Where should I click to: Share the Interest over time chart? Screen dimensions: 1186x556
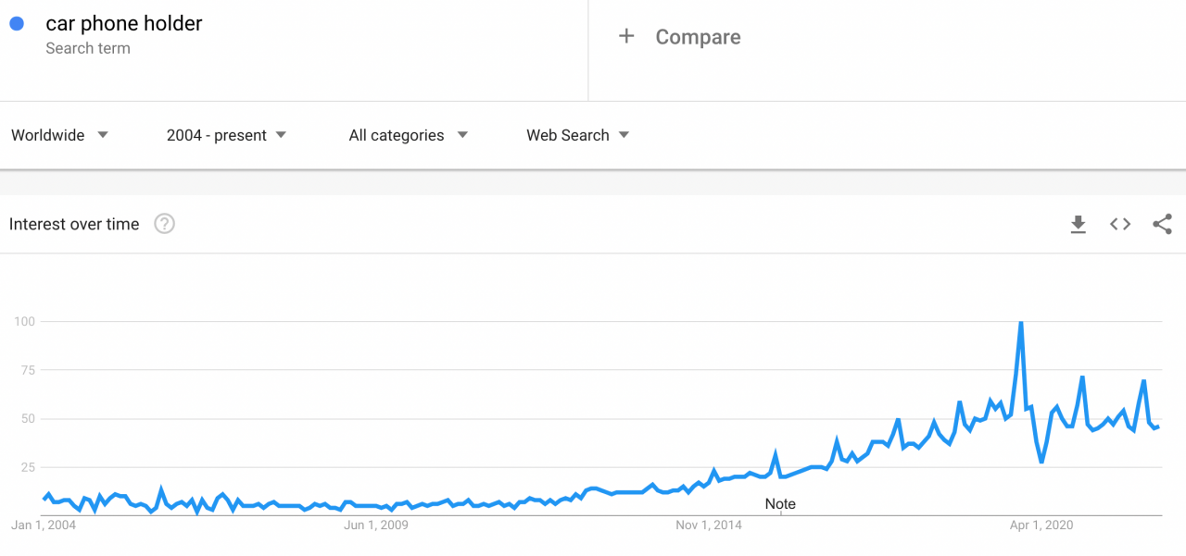1162,224
